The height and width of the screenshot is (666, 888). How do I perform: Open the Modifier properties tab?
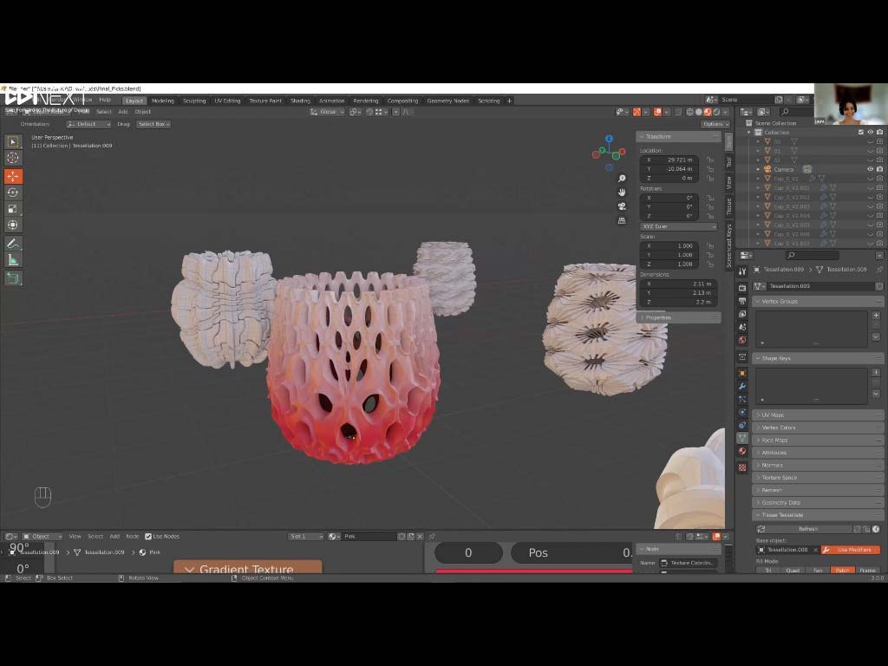pyautogui.click(x=742, y=386)
